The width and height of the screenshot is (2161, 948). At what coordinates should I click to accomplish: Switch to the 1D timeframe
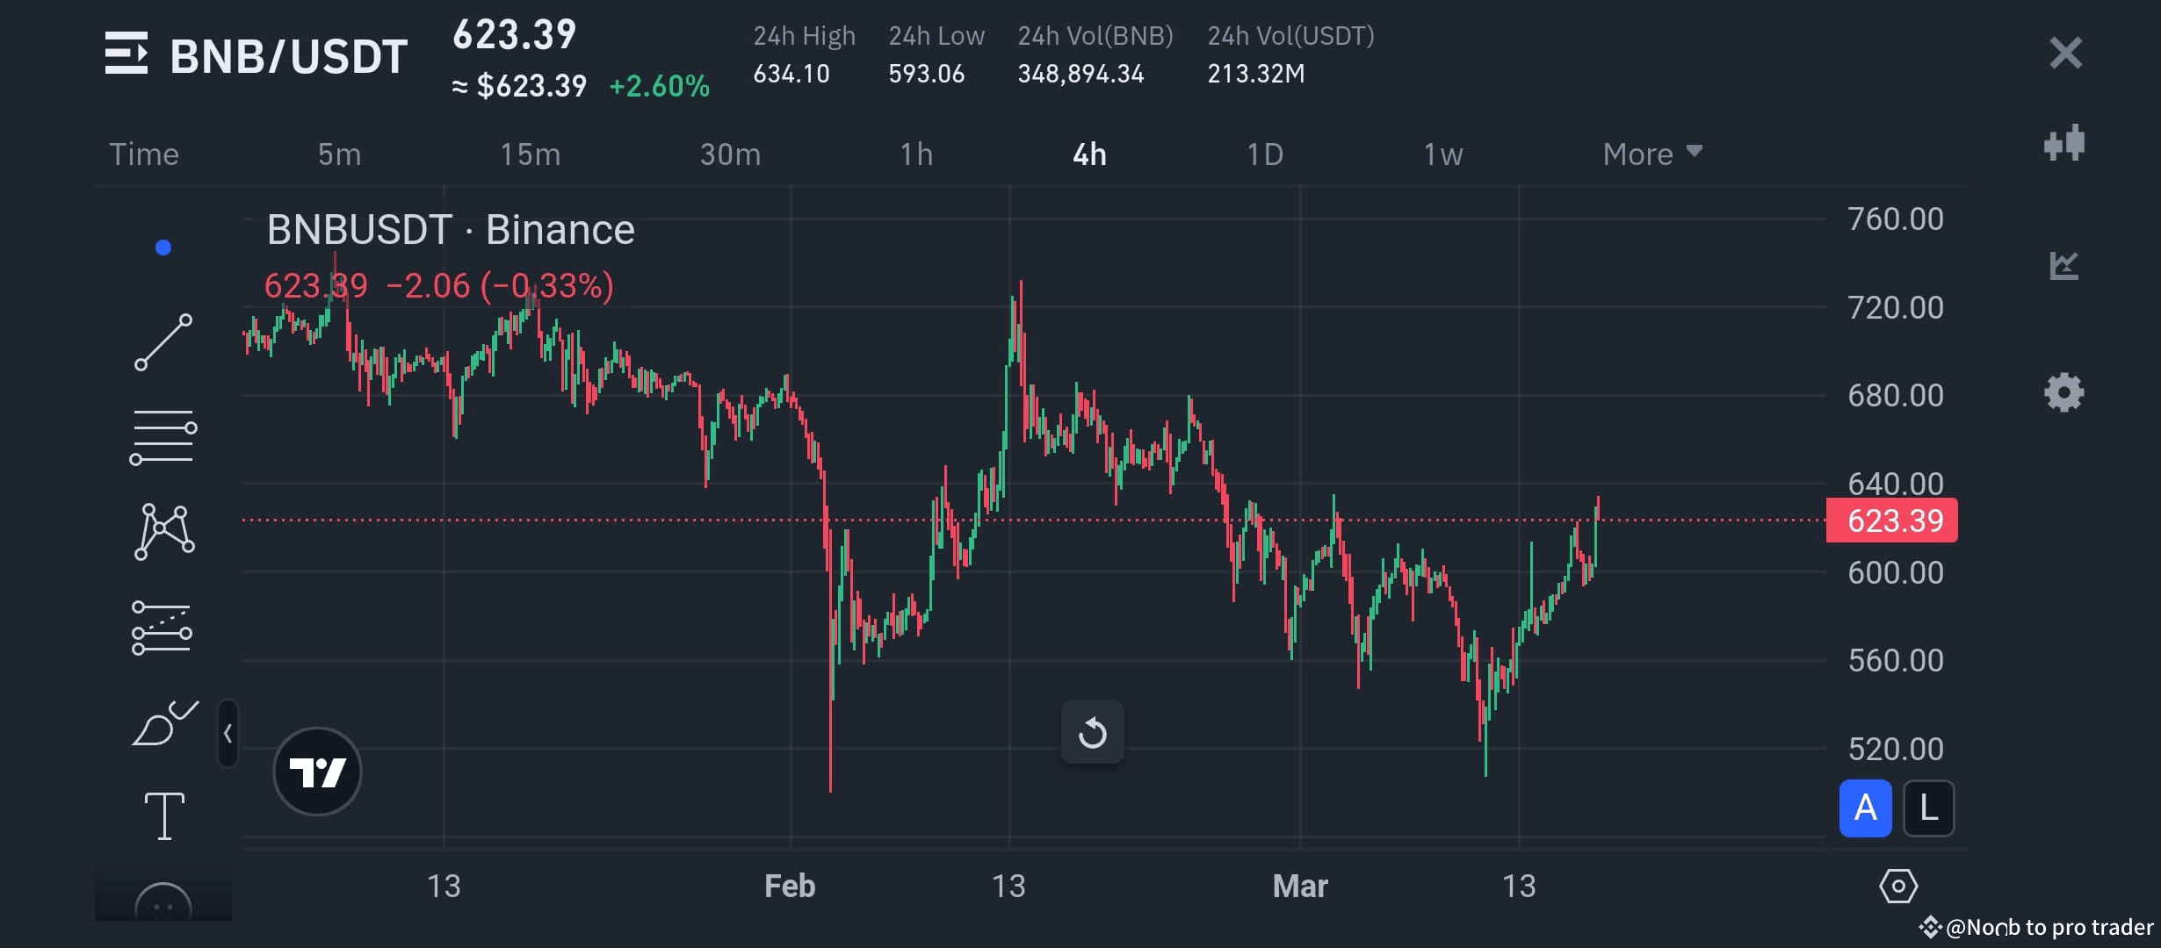pyautogui.click(x=1263, y=153)
